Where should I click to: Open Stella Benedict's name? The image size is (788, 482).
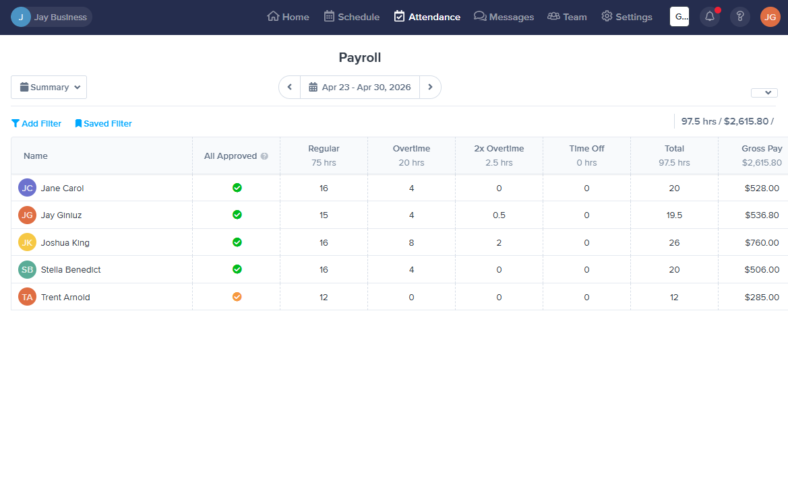71,270
